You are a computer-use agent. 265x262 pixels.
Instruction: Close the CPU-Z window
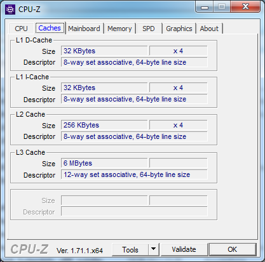click(245, 7)
